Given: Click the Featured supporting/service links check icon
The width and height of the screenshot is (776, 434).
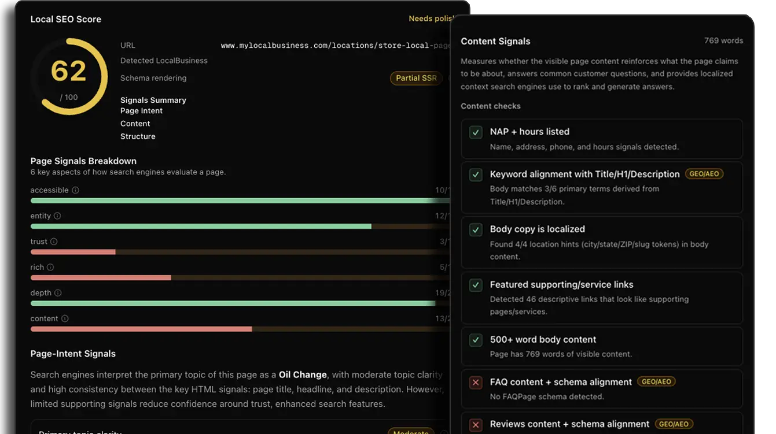Looking at the screenshot, I should (x=476, y=285).
